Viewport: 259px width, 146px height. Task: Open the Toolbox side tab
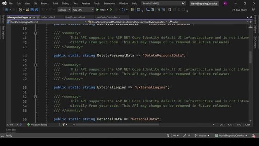[3, 19]
